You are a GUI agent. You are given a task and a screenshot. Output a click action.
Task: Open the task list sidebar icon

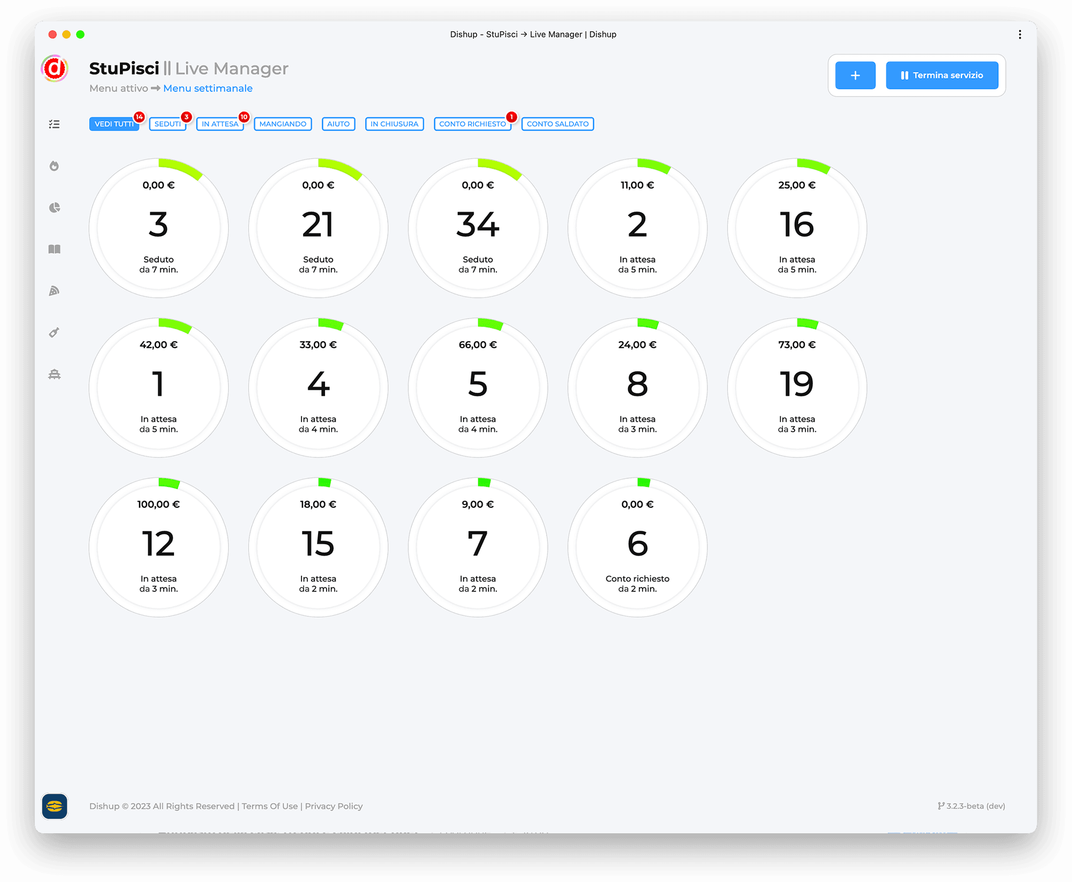(x=54, y=124)
